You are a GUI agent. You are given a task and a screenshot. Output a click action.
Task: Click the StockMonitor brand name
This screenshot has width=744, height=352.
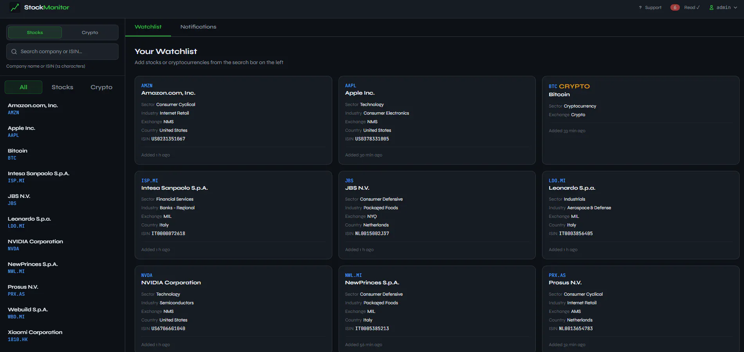(x=47, y=7)
